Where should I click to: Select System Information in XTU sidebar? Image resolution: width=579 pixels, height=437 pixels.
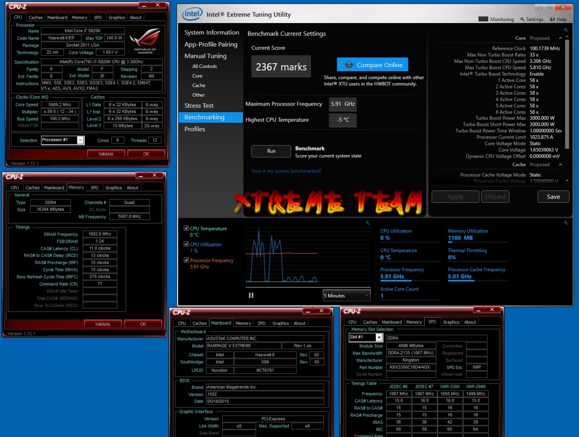pyautogui.click(x=212, y=32)
